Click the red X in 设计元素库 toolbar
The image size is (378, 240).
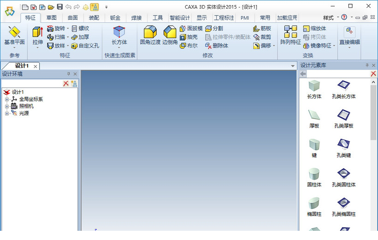tap(373, 74)
